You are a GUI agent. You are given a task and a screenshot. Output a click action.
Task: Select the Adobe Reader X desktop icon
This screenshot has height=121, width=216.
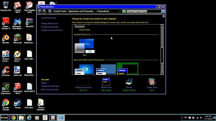[x=6, y=24]
